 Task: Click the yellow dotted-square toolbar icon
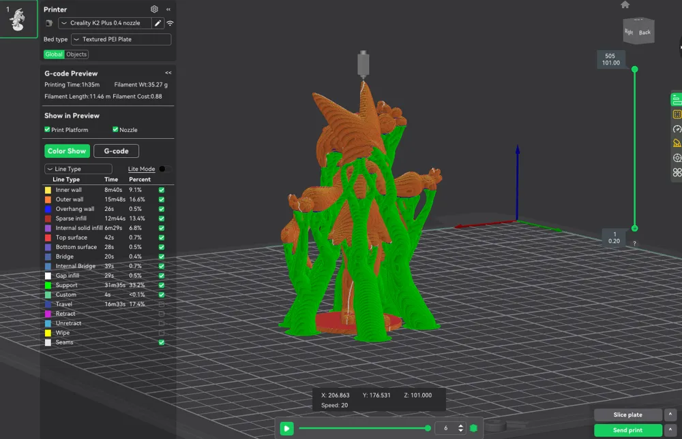pos(677,114)
